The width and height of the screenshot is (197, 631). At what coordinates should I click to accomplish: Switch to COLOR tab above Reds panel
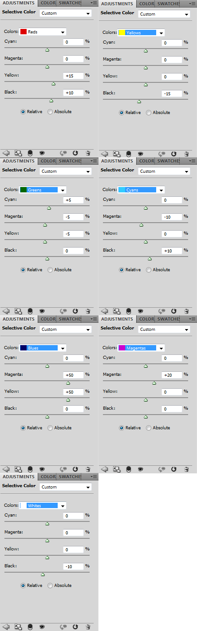[48, 3]
